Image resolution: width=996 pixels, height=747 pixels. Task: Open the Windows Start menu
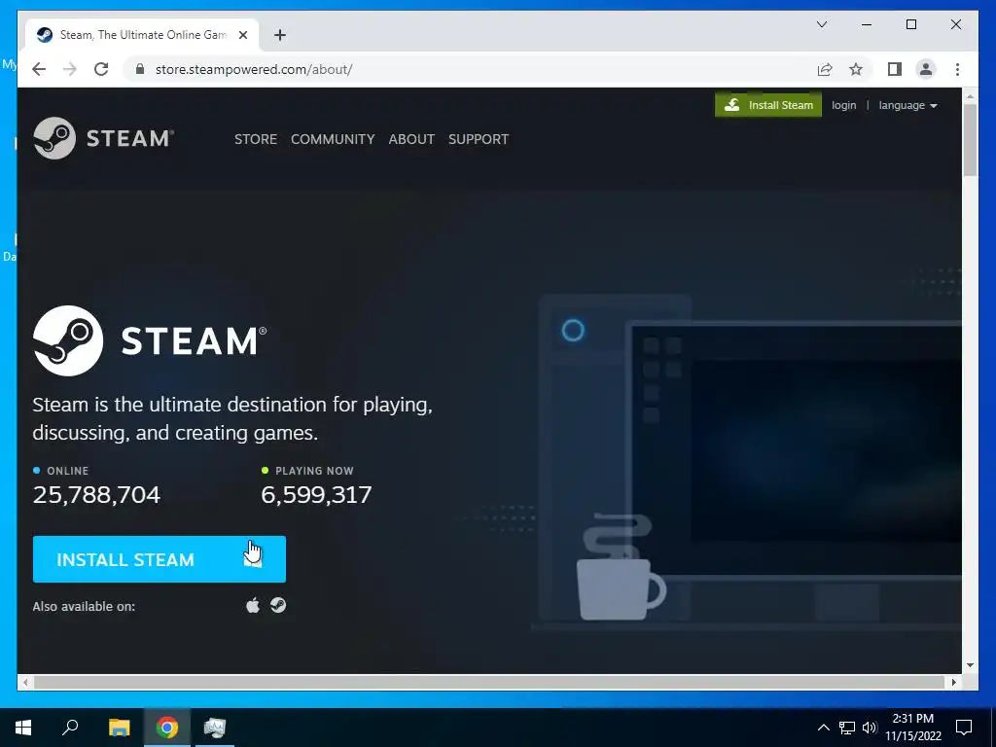point(23,728)
